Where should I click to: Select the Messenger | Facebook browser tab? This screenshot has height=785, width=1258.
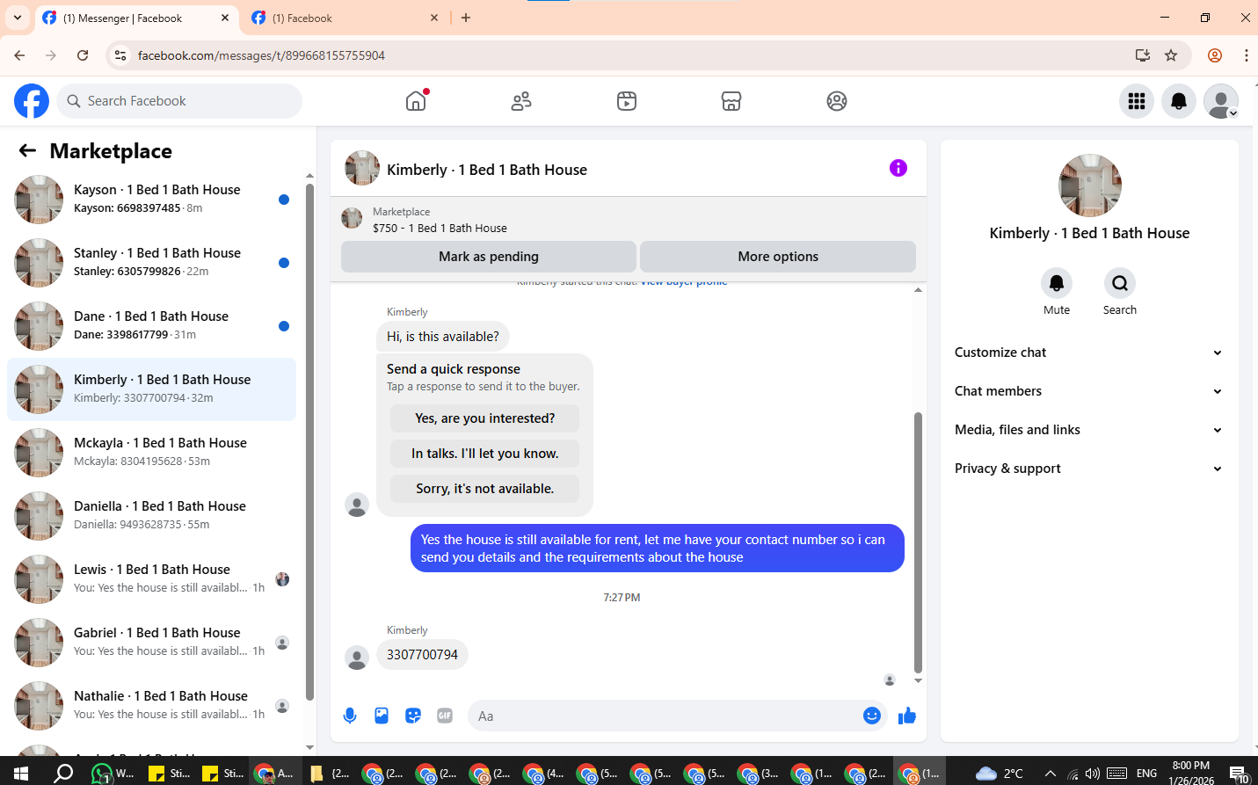point(136,18)
